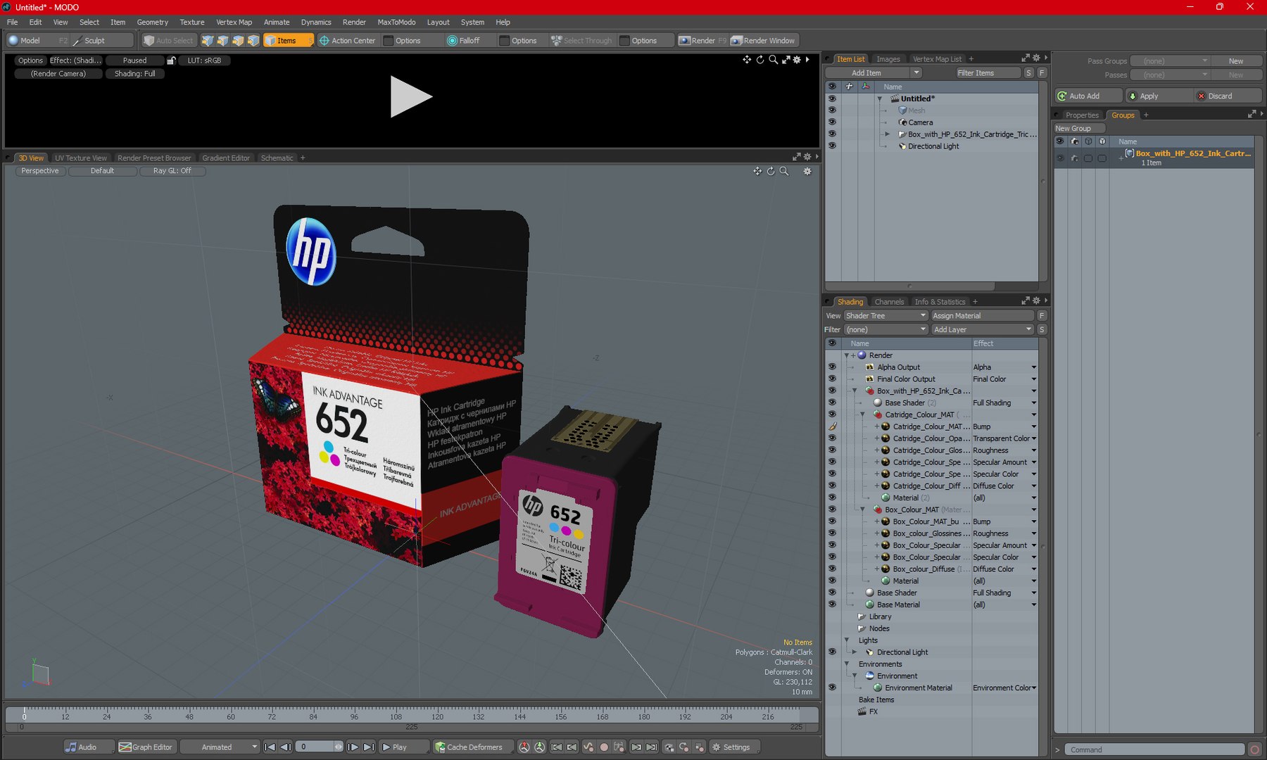Open the Texture menu
1267x760 pixels.
191,22
